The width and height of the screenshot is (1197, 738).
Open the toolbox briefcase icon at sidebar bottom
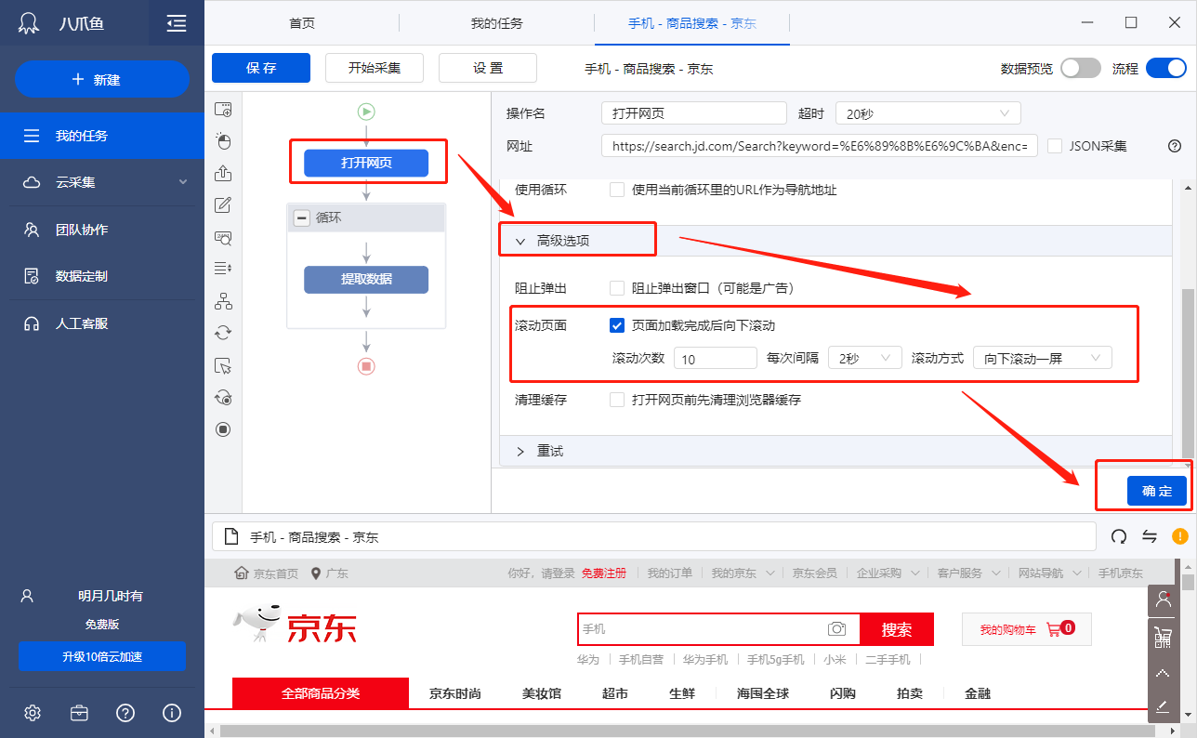click(x=79, y=713)
